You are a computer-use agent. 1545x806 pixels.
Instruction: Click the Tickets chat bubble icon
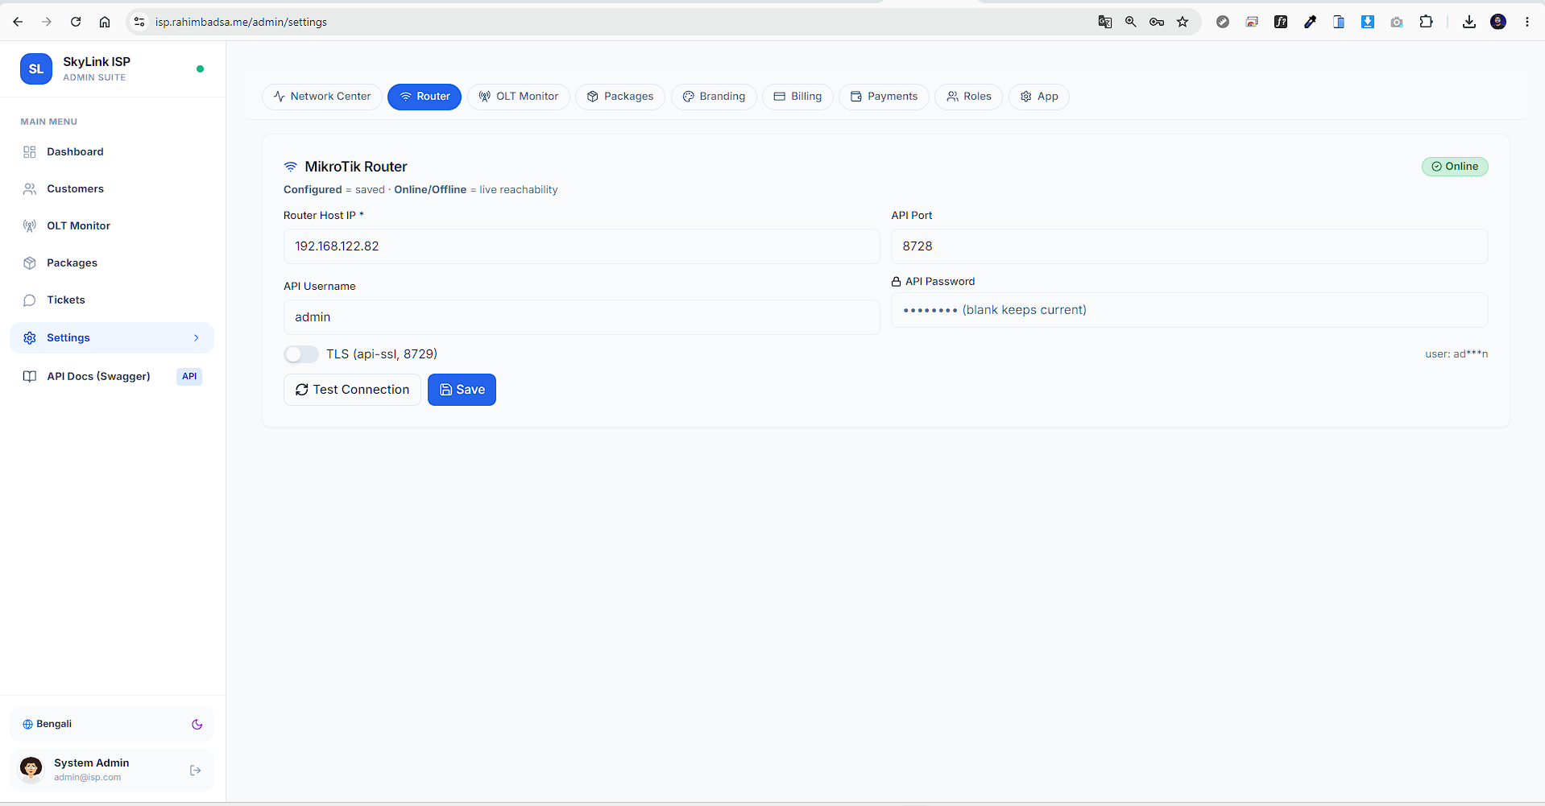(x=30, y=300)
